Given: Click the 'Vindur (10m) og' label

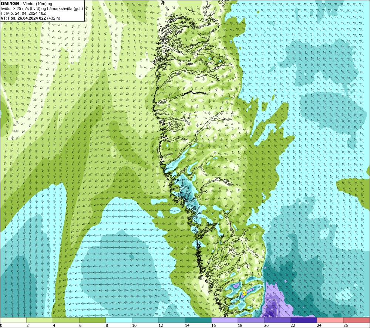Looking at the screenshot, I should (37, 4).
